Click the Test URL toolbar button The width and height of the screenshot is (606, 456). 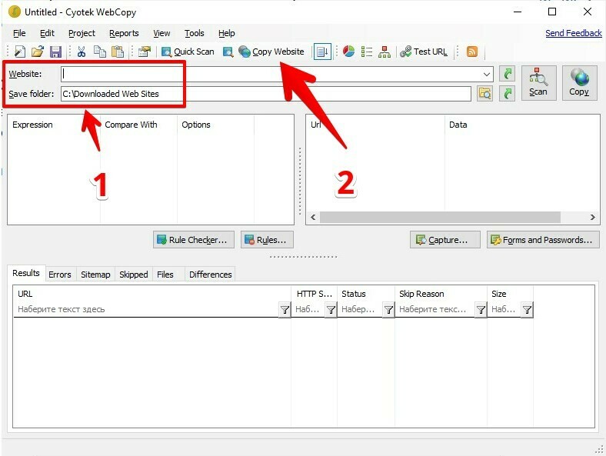(x=424, y=52)
